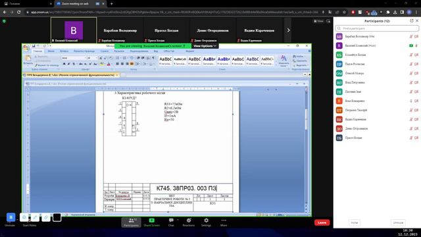Viewport: 421px width, 237px height.
Task: Click the browser reload icon
Action: click(19, 12)
